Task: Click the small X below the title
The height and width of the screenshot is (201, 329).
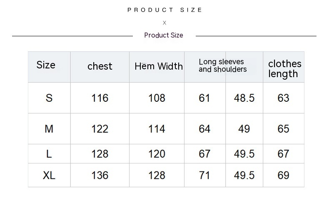Action: tap(164, 23)
